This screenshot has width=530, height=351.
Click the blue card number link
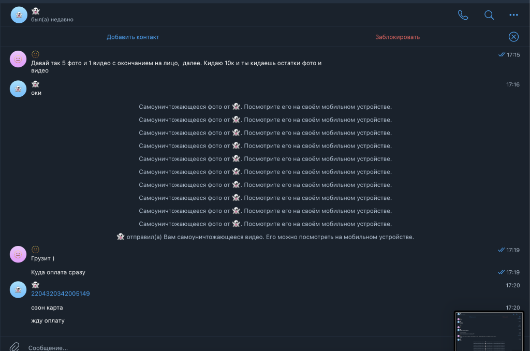pyautogui.click(x=61, y=294)
